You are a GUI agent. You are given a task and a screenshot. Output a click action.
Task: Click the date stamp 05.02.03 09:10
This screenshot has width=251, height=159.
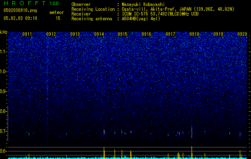(x=20, y=18)
